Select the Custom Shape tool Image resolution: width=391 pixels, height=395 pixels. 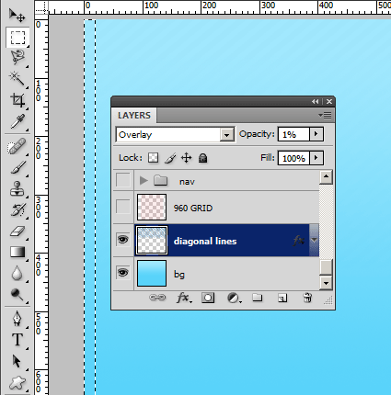click(17, 383)
